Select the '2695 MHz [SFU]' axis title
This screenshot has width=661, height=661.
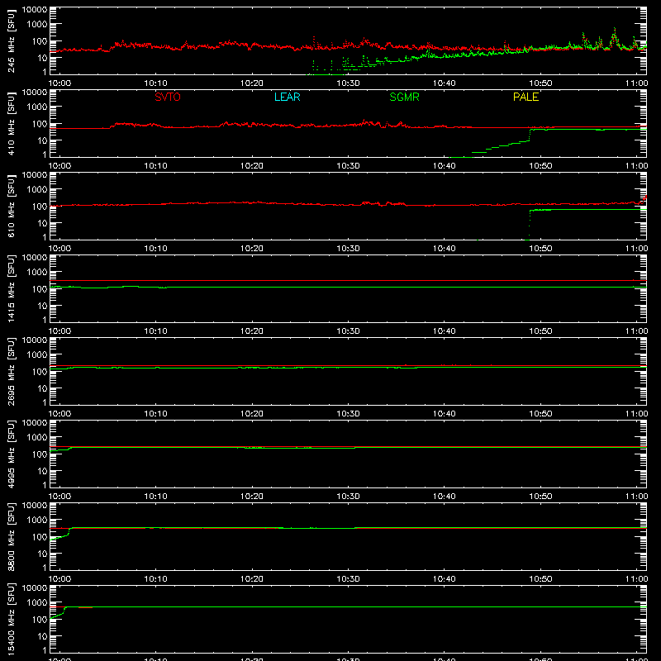click(x=12, y=371)
